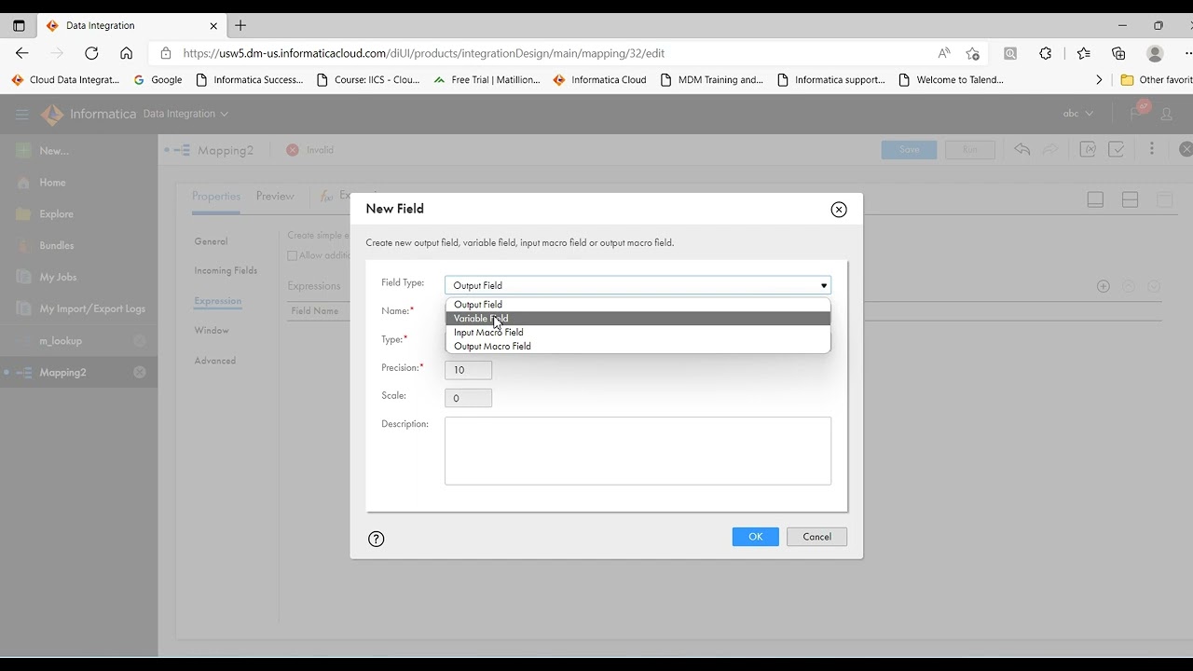Open the Advanced properties section
1193x671 pixels.
click(215, 361)
